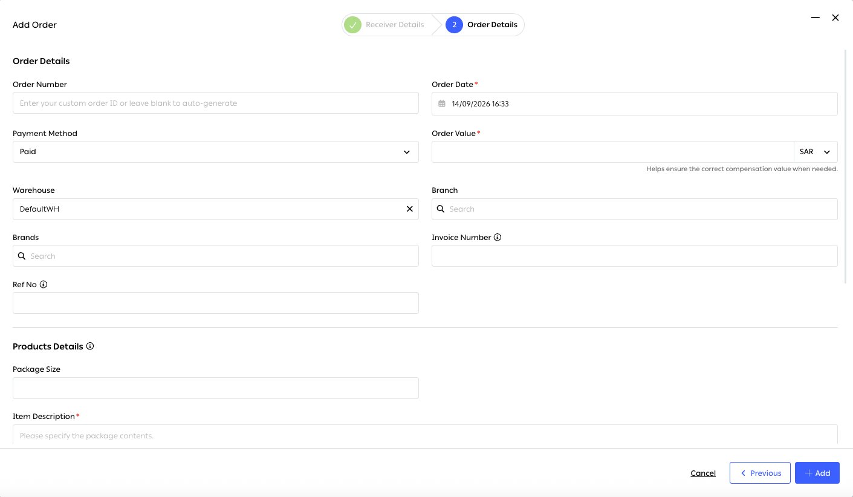Click the 'Add Order' dialog title
Viewport: 853px width, 497px height.
[x=34, y=25]
